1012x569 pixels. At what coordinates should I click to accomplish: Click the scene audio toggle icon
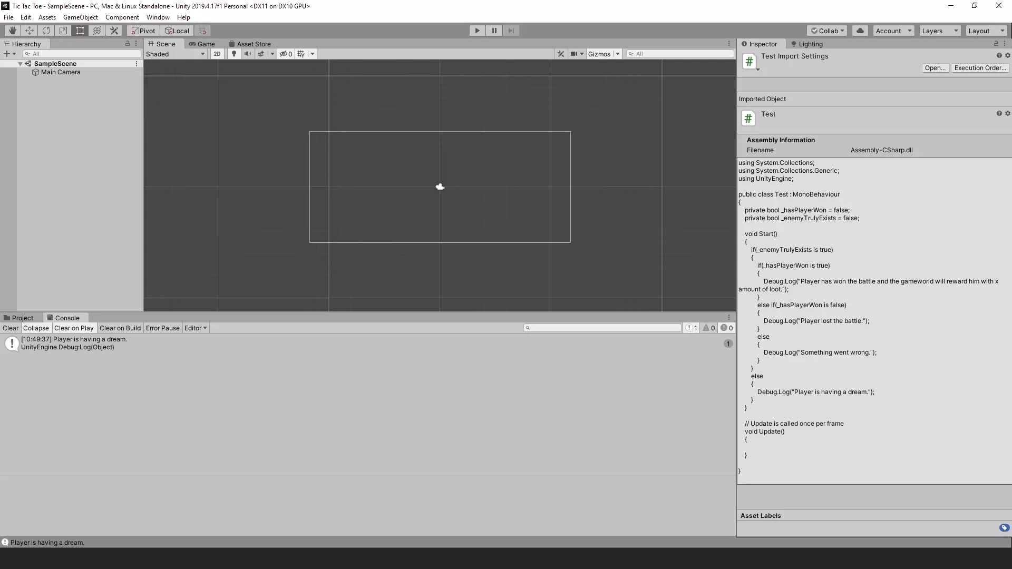click(x=247, y=54)
